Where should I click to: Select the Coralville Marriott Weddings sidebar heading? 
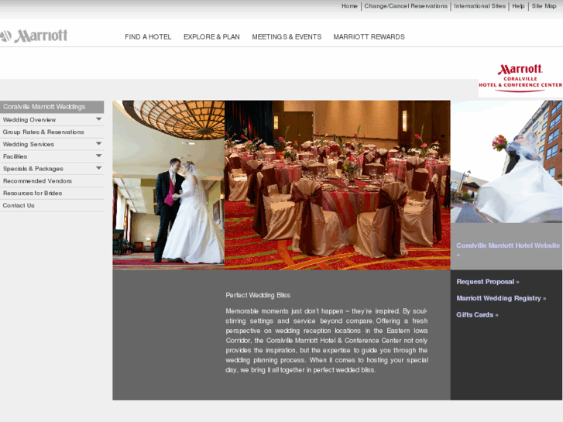pyautogui.click(x=52, y=107)
